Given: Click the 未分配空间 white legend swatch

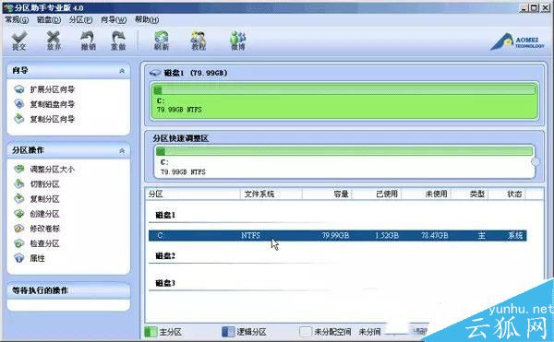Looking at the screenshot, I should coord(306,332).
